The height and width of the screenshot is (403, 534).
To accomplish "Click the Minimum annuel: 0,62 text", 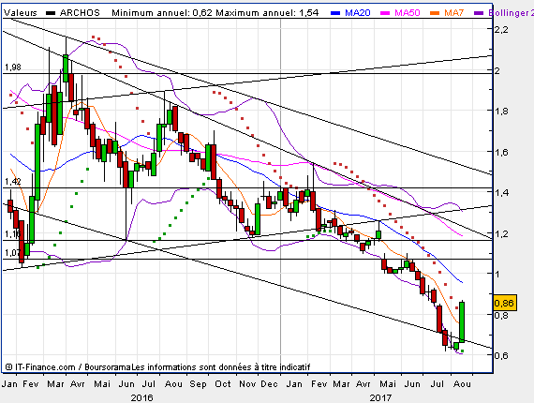I will (x=162, y=13).
